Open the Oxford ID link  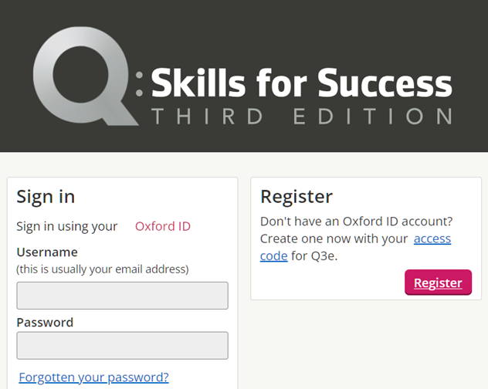coord(163,226)
